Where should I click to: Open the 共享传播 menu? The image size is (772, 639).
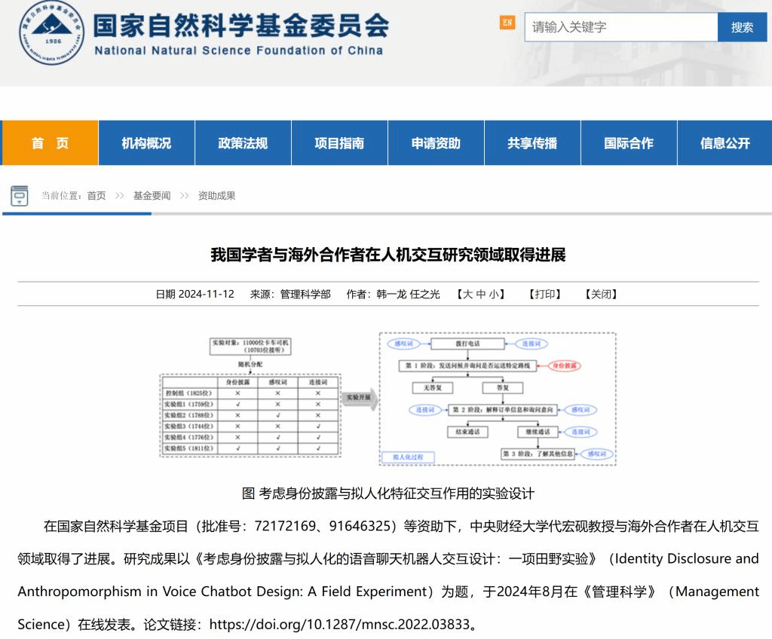coord(532,142)
